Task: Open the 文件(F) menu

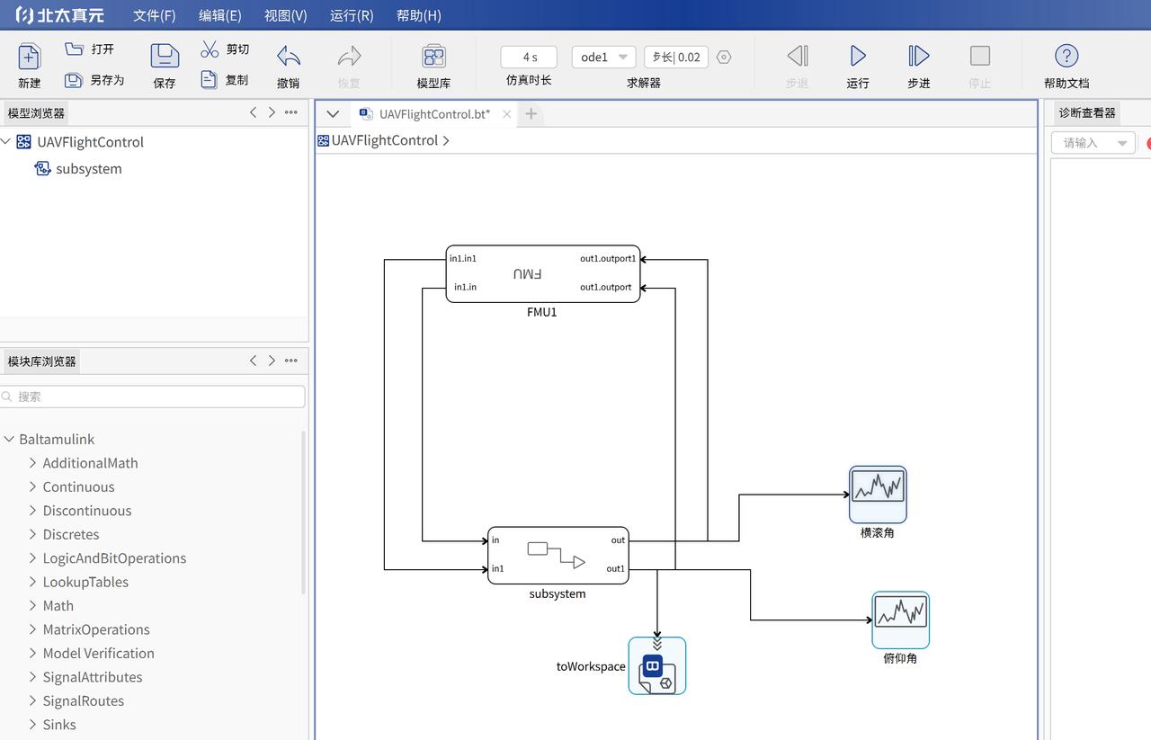Action: [x=154, y=15]
